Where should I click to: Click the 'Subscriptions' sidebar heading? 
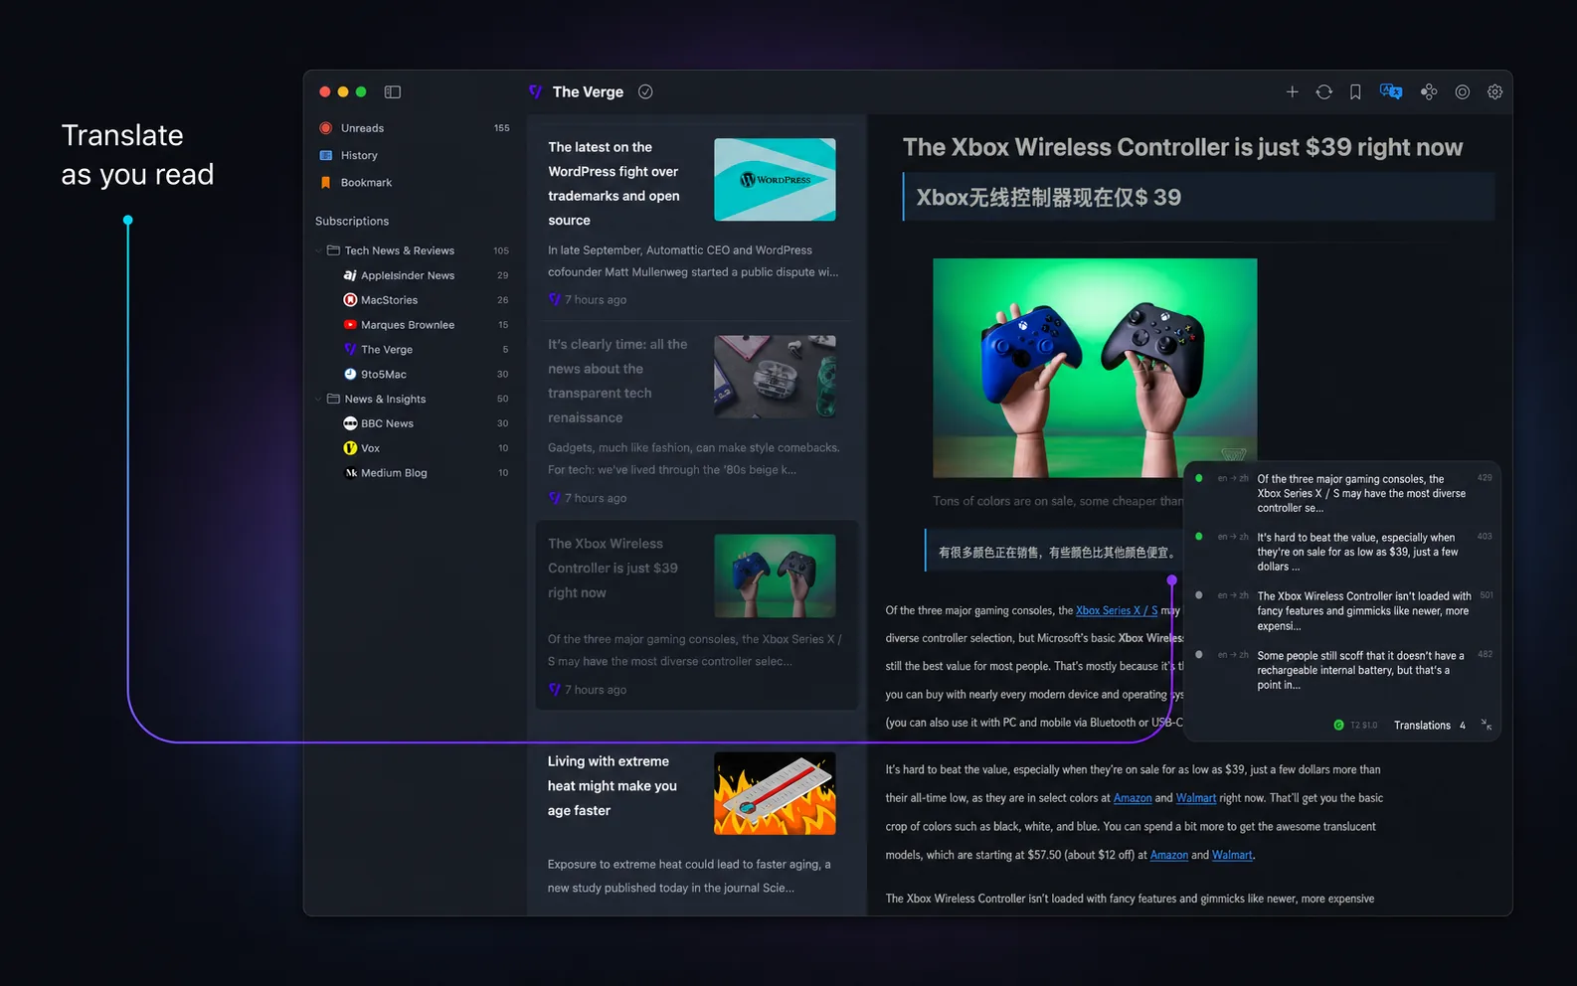(352, 221)
